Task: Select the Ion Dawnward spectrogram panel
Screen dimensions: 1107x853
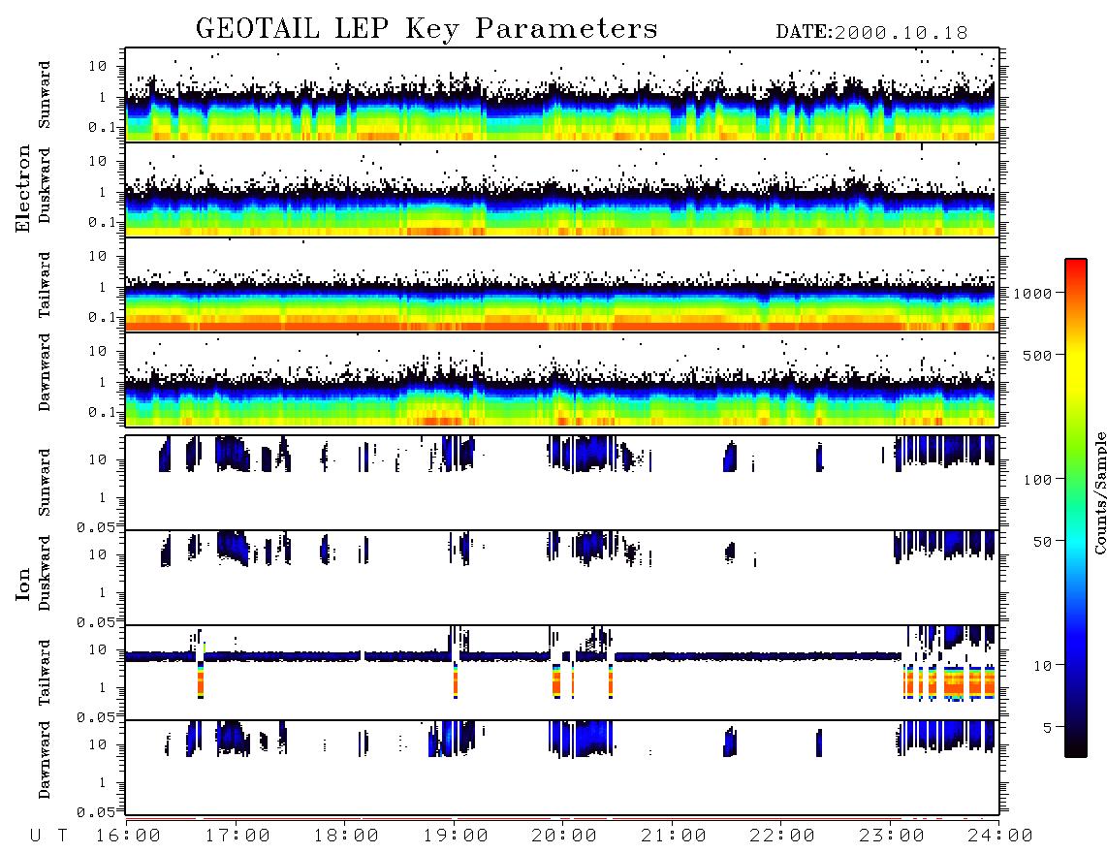Action: [562, 768]
